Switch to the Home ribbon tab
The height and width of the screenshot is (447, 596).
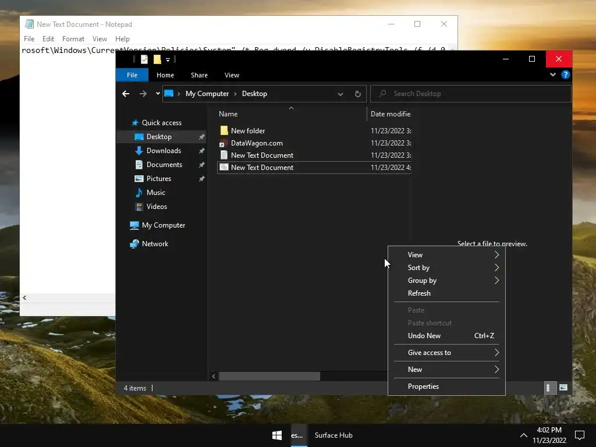point(165,75)
